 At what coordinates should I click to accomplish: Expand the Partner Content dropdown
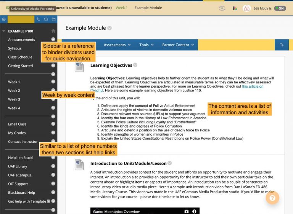pos(178,45)
